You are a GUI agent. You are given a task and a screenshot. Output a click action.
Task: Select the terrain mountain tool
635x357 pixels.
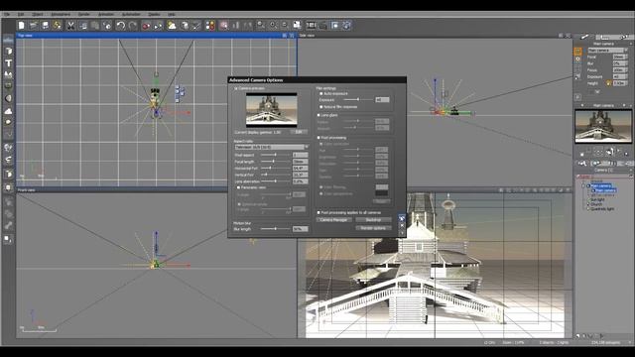(x=8, y=75)
